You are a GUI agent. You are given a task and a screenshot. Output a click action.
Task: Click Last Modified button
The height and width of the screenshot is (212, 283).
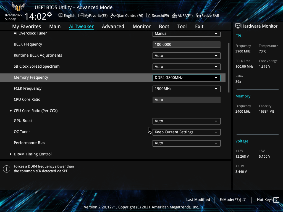(x=198, y=200)
